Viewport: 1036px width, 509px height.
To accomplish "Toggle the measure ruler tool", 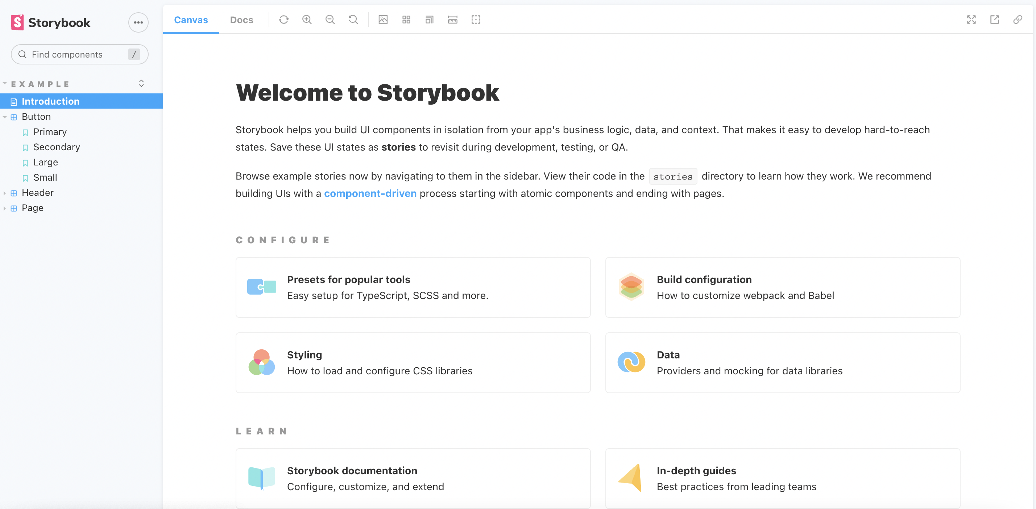I will click(x=452, y=20).
